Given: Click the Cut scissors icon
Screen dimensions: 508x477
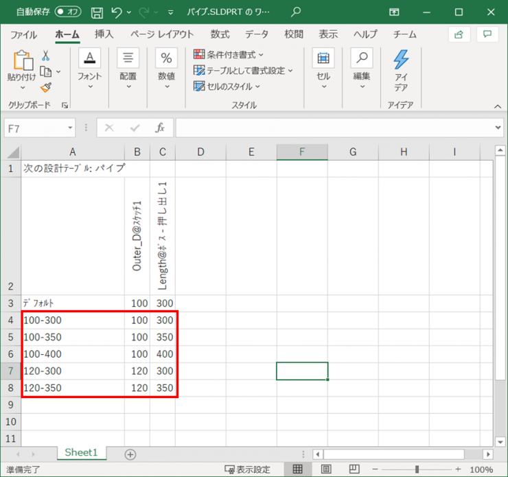Looking at the screenshot, I should click(x=46, y=56).
